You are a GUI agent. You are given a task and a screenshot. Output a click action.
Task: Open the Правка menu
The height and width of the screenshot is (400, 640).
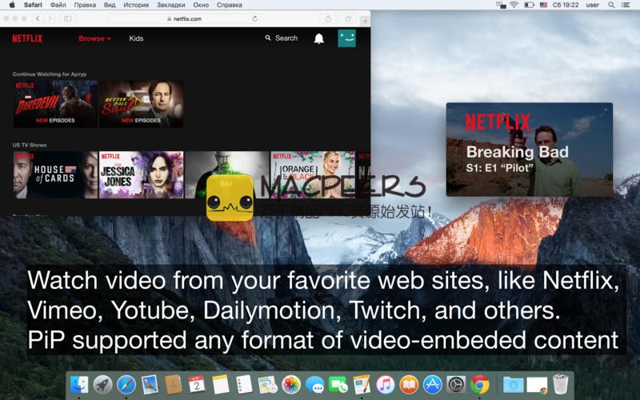pyautogui.click(x=85, y=5)
